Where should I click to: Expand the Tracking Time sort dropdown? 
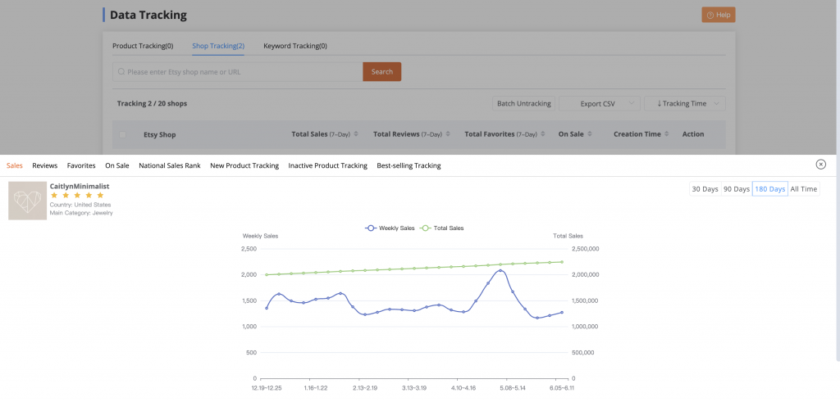[685, 104]
